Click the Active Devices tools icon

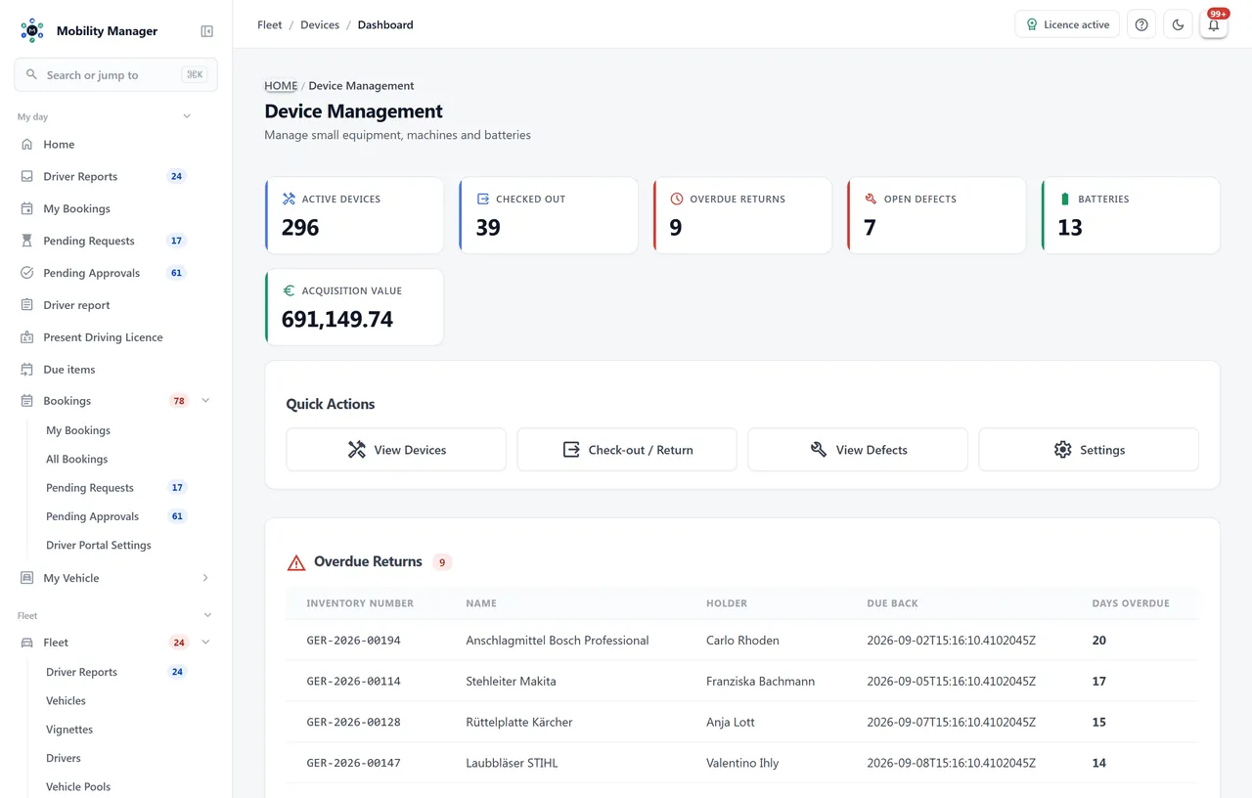[289, 199]
